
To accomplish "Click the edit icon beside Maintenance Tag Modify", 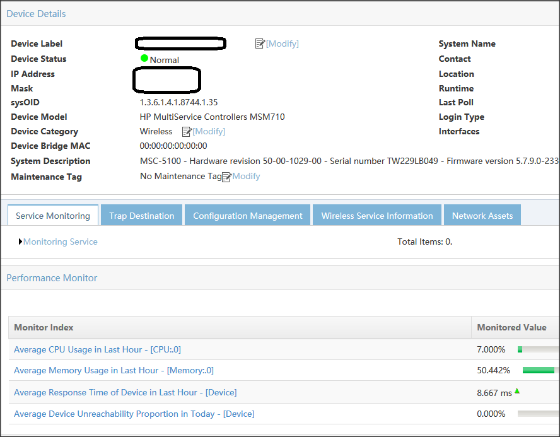I will (227, 177).
